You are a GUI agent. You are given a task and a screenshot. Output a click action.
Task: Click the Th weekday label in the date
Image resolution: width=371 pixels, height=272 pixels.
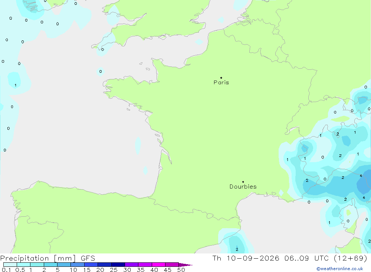pos(217,258)
